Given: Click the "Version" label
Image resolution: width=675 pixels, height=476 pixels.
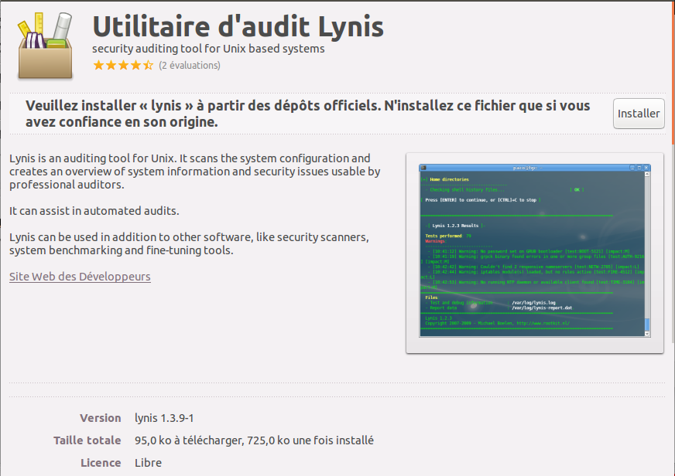Looking at the screenshot, I should coord(101,418).
